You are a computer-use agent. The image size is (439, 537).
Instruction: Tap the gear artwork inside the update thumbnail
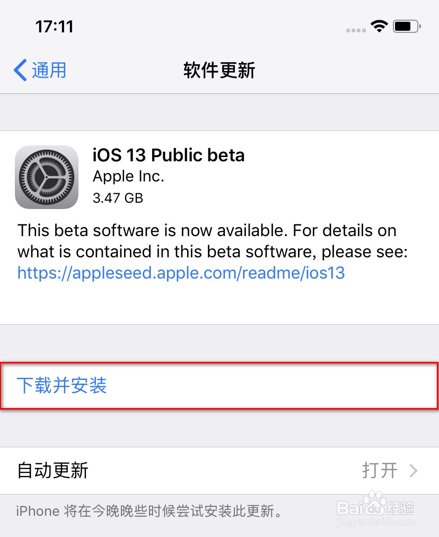pyautogui.click(x=47, y=177)
